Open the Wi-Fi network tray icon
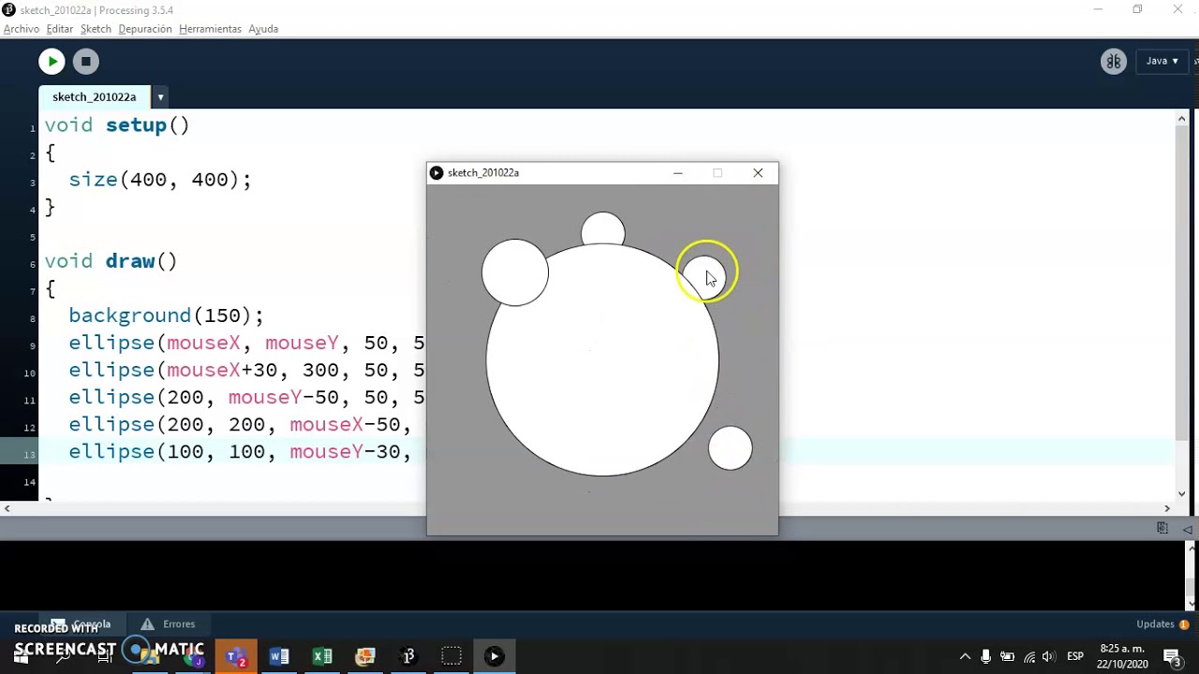The width and height of the screenshot is (1199, 674). [x=1029, y=656]
